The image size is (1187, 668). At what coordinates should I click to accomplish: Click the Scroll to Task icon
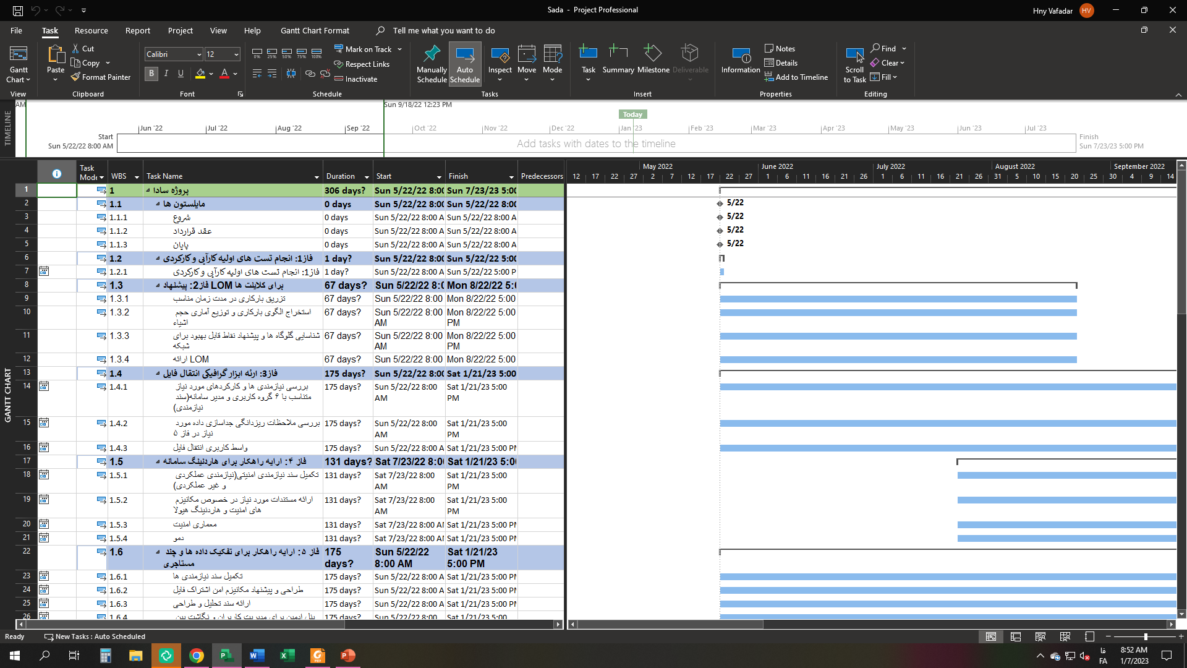854,64
